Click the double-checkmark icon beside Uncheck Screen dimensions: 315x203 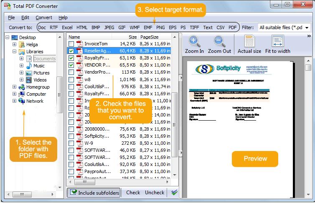pyautogui.click(x=174, y=193)
